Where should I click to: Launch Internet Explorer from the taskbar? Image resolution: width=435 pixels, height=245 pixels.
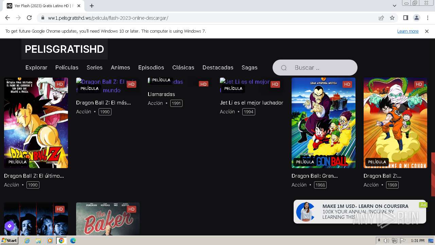pos(27,241)
